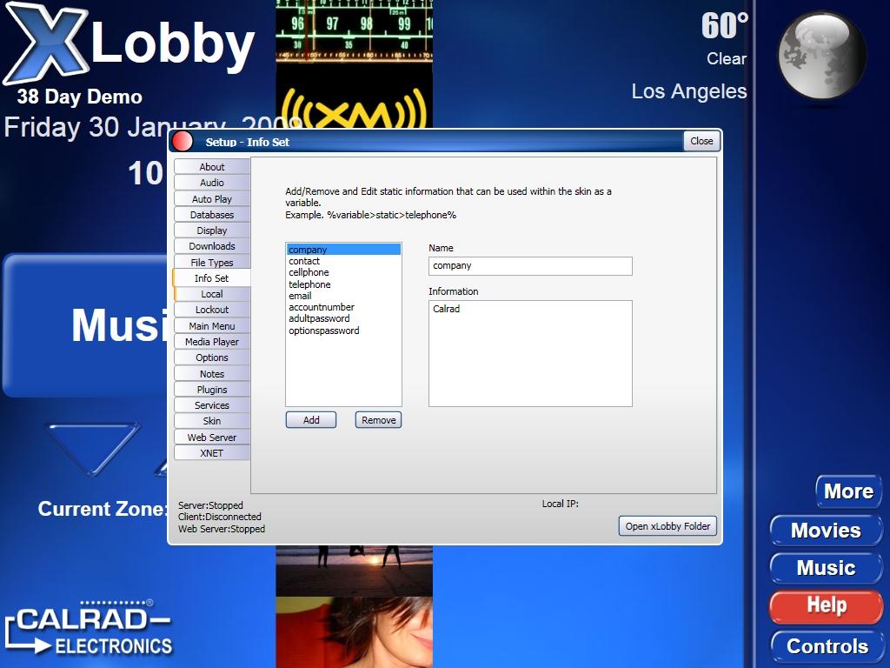Open the Services setup tab
Screen dimensions: 890x668
(212, 405)
